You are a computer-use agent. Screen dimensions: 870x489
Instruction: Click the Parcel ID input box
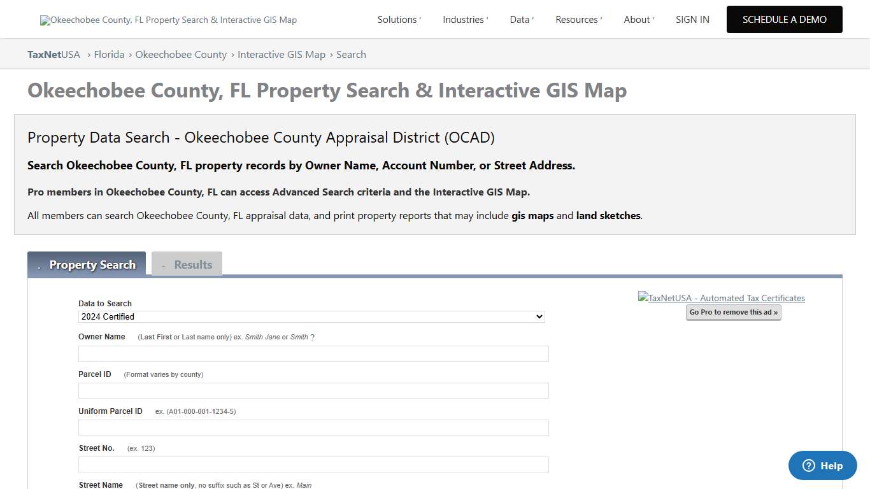[313, 390]
